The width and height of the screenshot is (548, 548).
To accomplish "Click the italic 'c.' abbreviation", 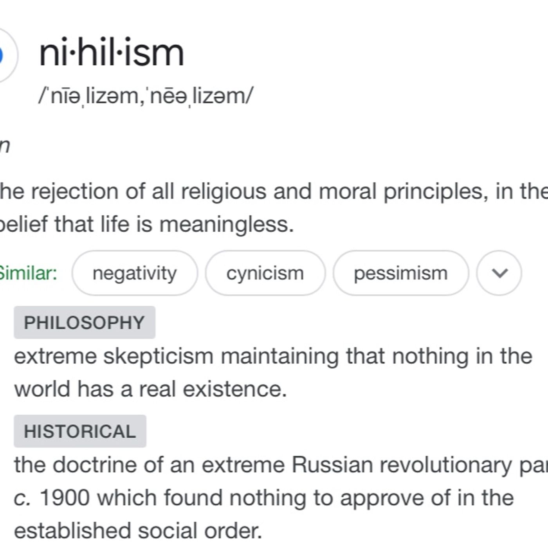I will click(22, 498).
